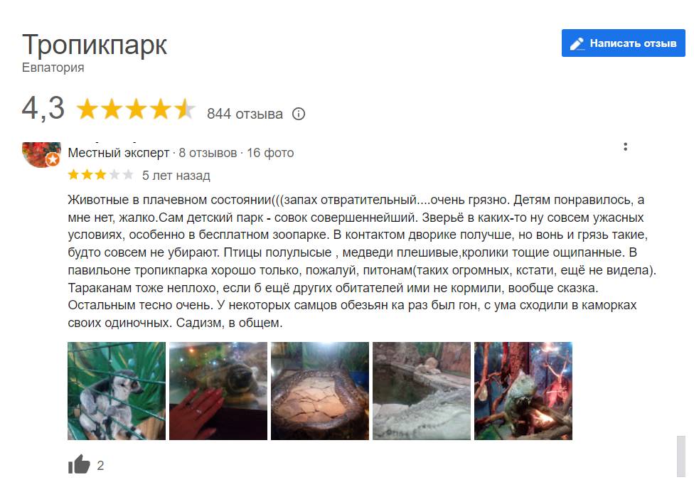
Task: Open the 844 отзыва link
Action: pos(245,114)
